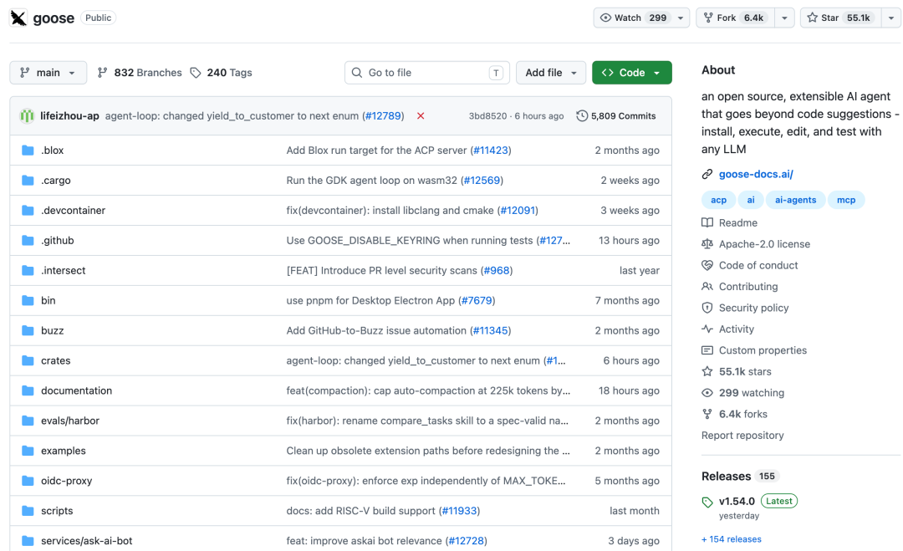
Task: Open the 240 Tags link
Action: [x=222, y=73]
